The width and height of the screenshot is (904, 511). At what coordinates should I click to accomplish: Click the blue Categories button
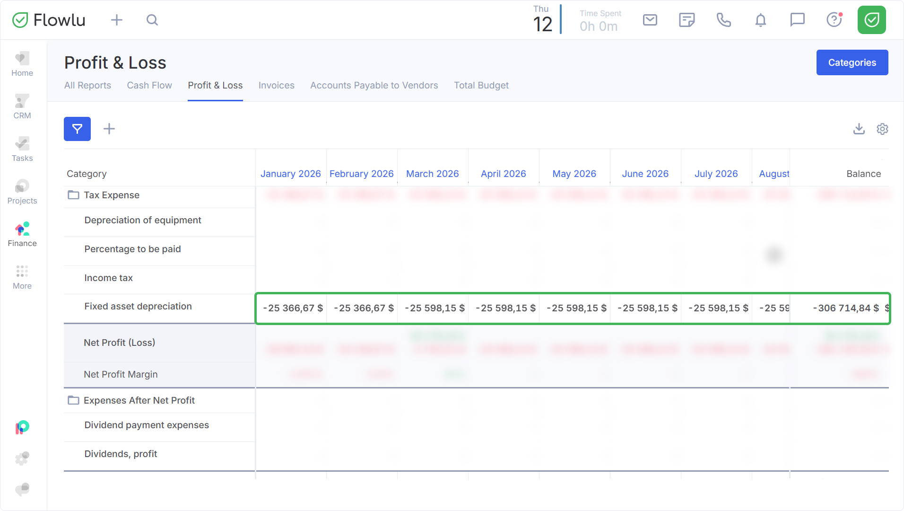coord(852,62)
